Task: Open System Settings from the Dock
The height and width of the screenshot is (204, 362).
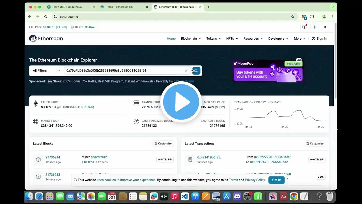Action: [x=247, y=196]
